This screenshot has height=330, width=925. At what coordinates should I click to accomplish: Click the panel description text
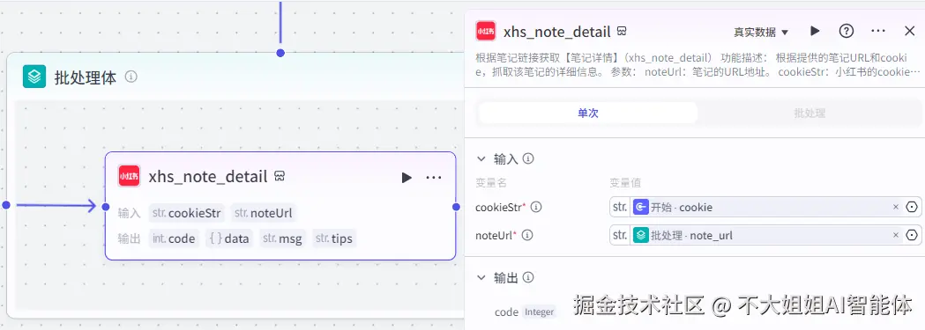click(697, 65)
